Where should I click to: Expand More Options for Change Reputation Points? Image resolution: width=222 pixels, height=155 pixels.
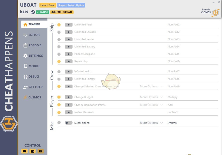151,105
